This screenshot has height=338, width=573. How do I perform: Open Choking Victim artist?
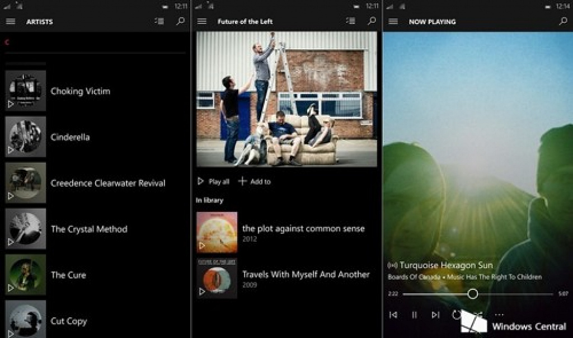click(81, 91)
